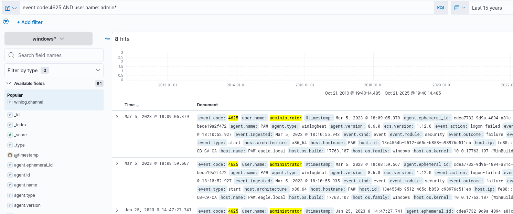The height and width of the screenshot is (214, 513).
Task: Click the @timestamp date type icon
Action: (x=10, y=155)
